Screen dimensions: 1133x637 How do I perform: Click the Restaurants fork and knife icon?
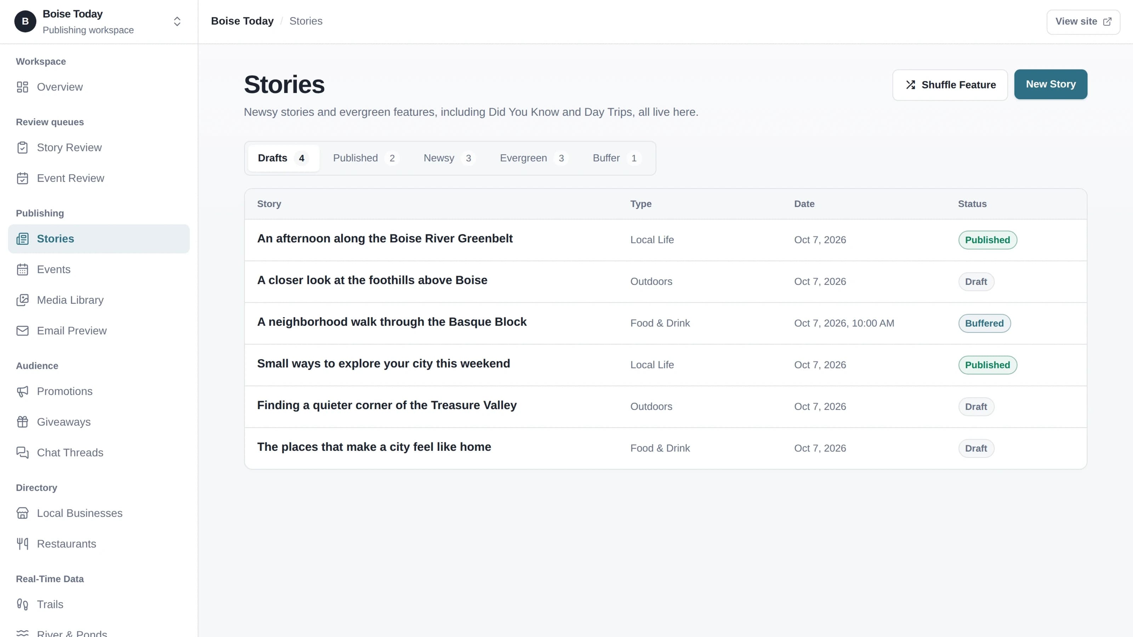pyautogui.click(x=22, y=544)
